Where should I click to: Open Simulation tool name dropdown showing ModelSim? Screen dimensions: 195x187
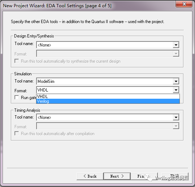pos(108,81)
